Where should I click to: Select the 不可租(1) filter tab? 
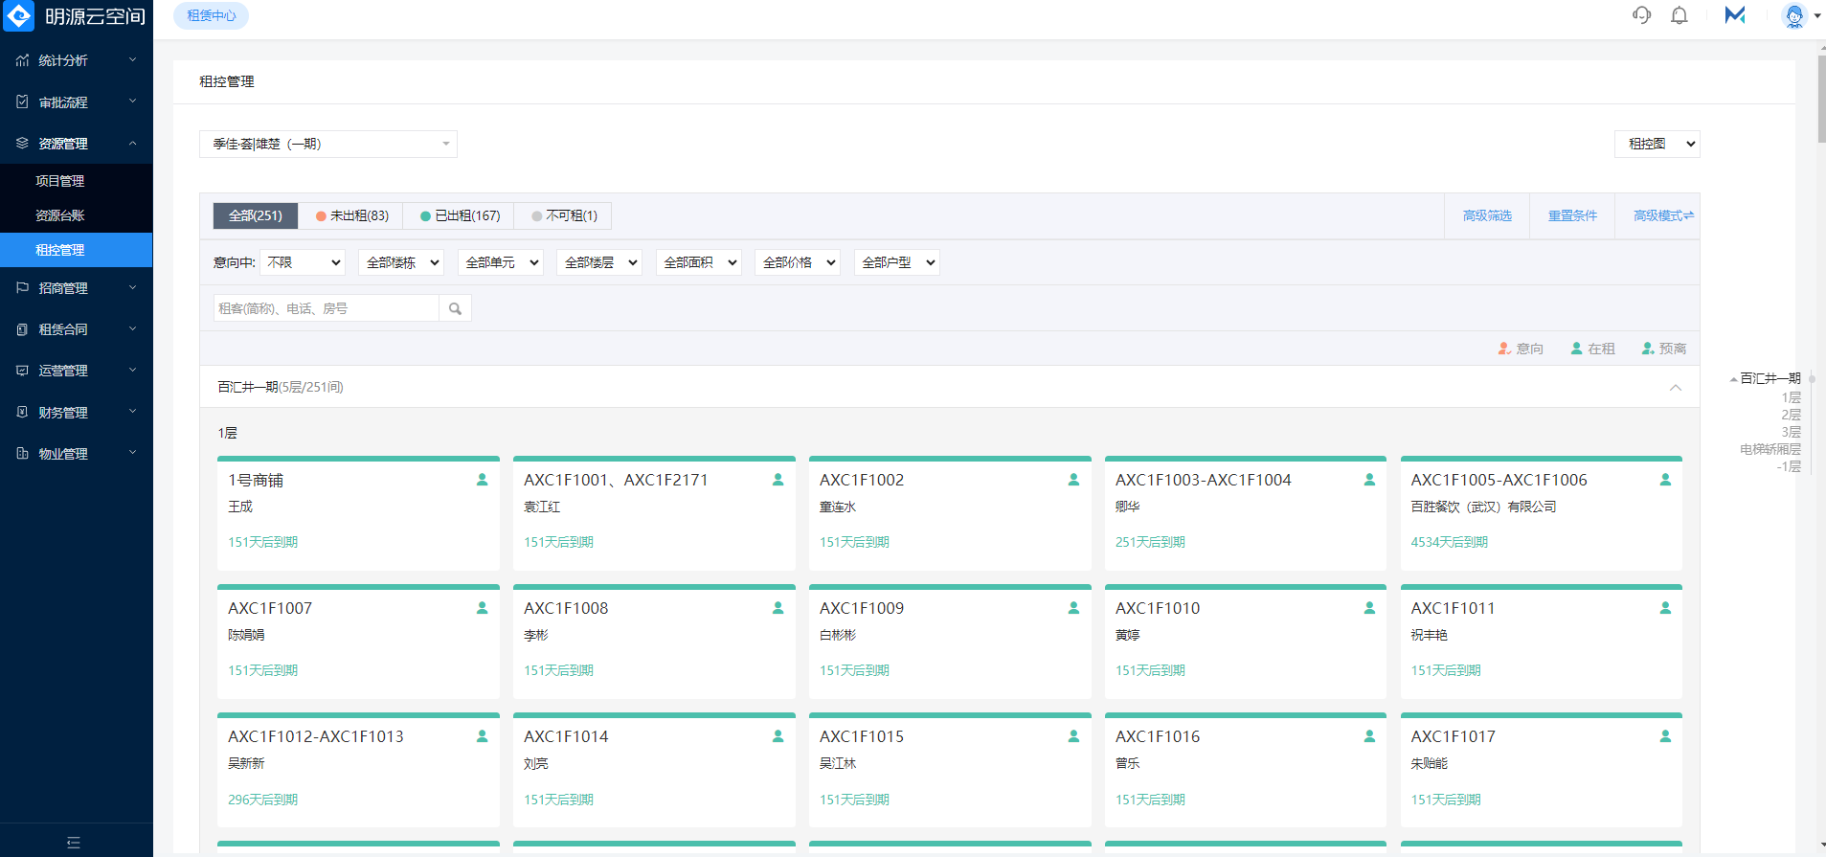[564, 215]
